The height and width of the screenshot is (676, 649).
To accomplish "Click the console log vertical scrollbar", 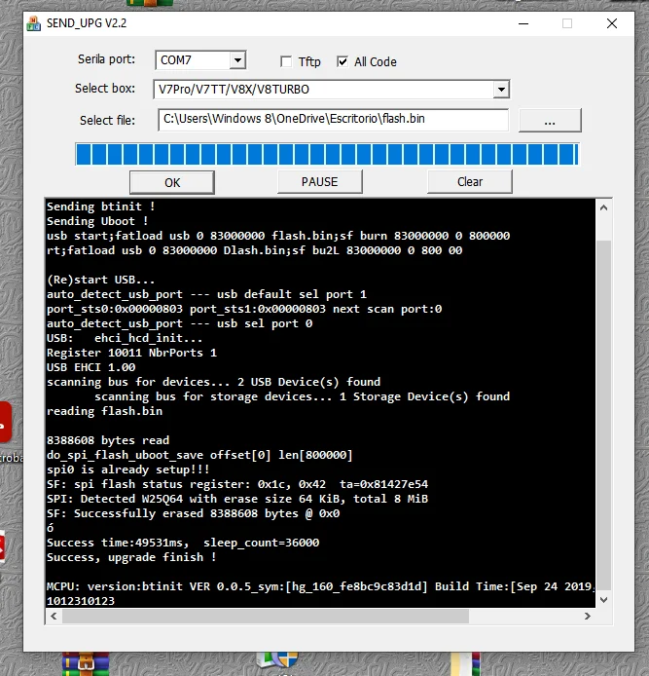I will click(603, 409).
